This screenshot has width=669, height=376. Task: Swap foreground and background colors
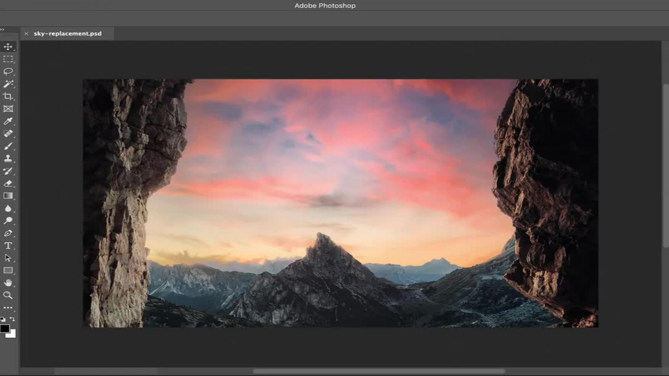click(13, 319)
